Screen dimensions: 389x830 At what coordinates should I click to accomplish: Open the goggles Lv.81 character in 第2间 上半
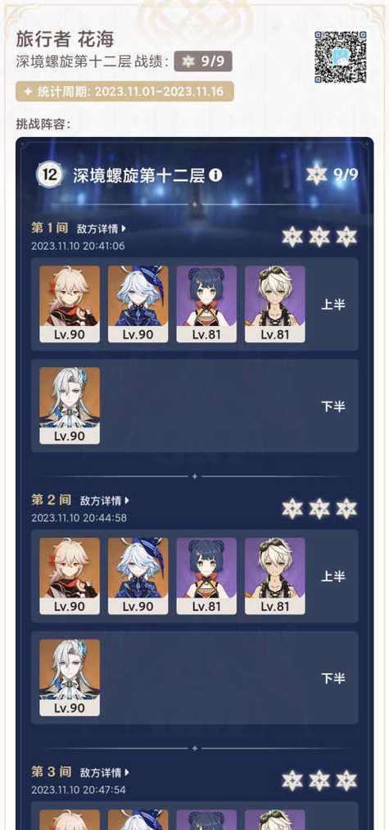pos(274,576)
